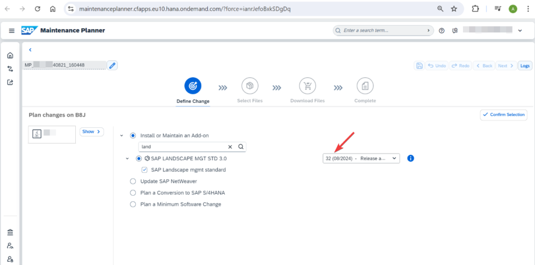
Task: Switch to Define Change step label
Action: tap(193, 101)
